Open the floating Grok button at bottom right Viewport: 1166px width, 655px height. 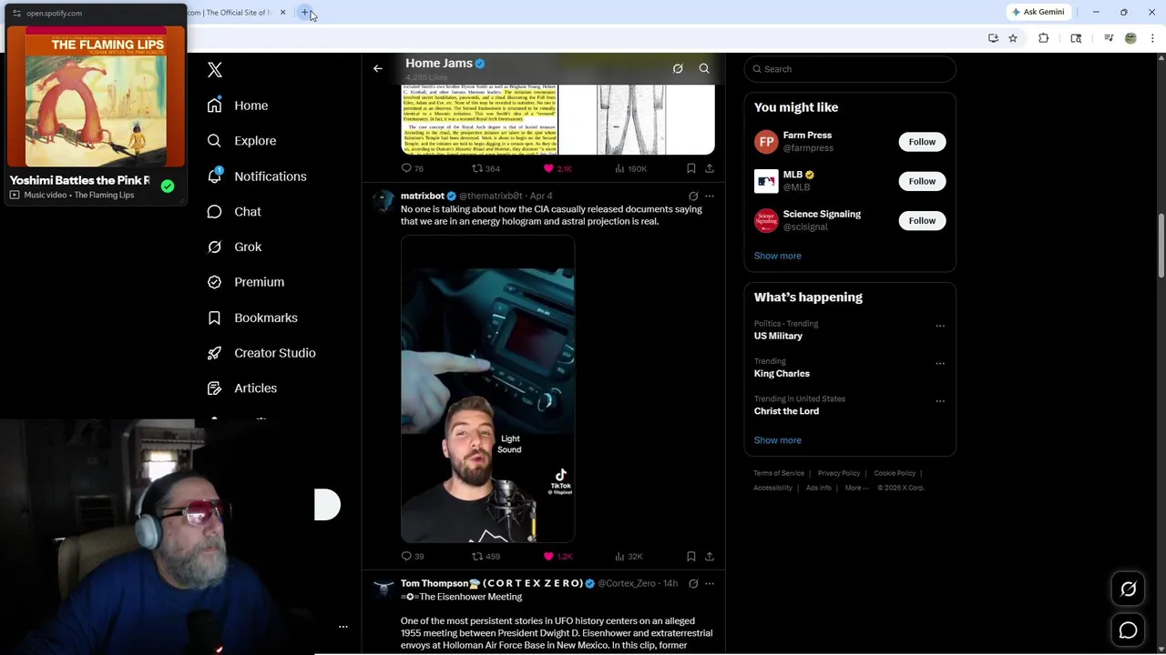1128,589
